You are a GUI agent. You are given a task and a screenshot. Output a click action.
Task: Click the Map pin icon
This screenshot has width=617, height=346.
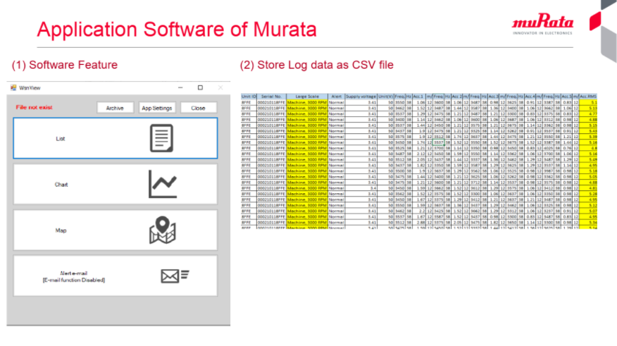coord(162,230)
